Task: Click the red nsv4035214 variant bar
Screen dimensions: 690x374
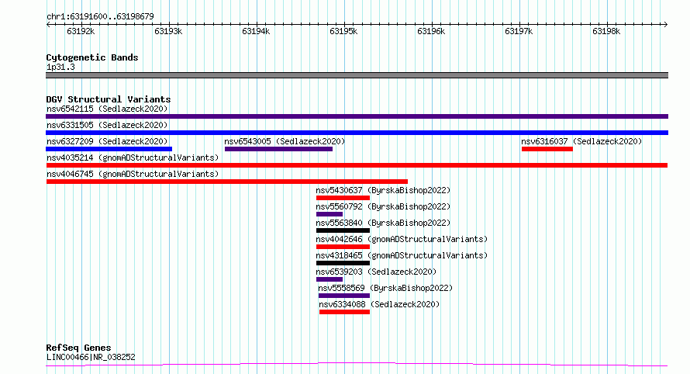Action: 357,165
